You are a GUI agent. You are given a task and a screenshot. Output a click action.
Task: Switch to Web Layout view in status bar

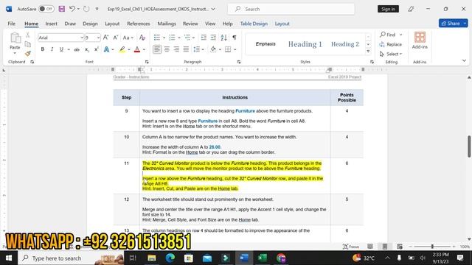click(x=400, y=247)
